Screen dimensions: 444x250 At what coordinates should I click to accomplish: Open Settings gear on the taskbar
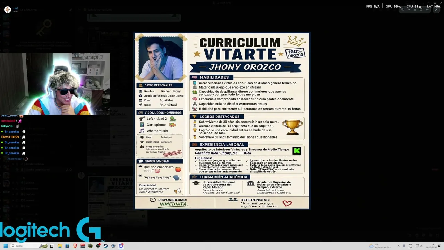(113, 246)
